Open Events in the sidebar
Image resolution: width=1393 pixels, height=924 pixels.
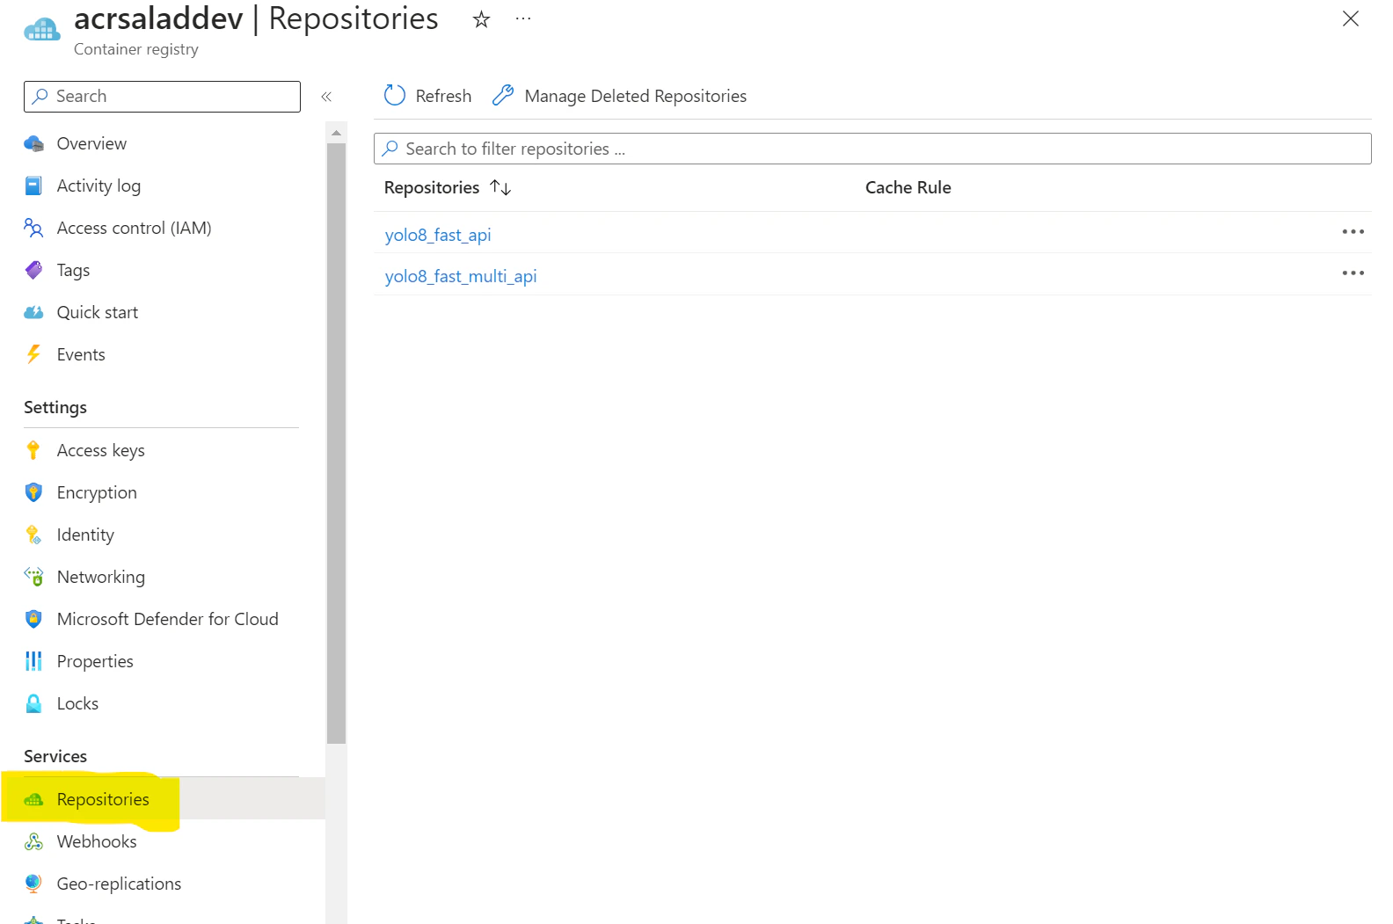81,354
